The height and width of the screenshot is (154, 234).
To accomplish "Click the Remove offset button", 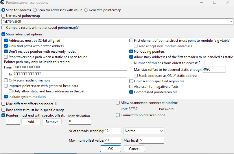I will [x=52, y=122].
